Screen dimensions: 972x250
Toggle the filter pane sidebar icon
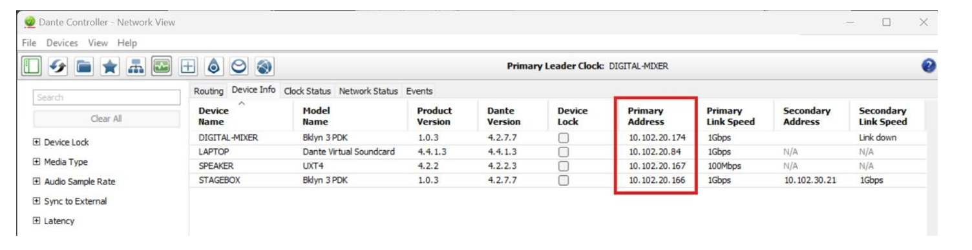click(x=30, y=66)
